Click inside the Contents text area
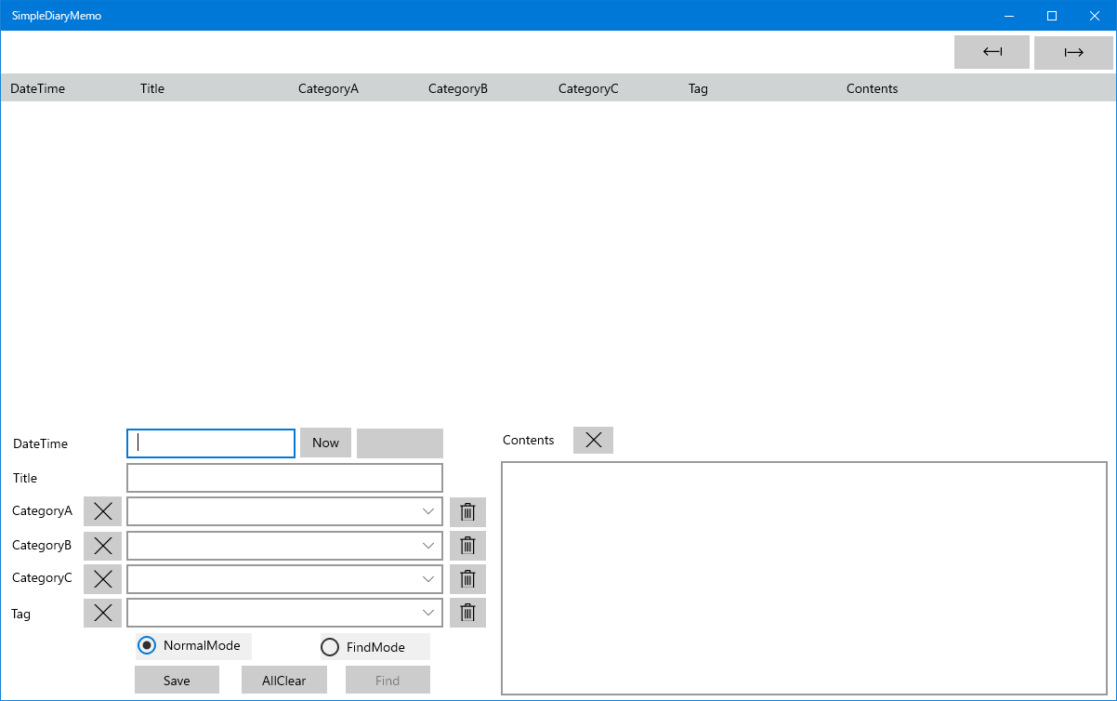This screenshot has height=701, width=1117. (x=805, y=578)
